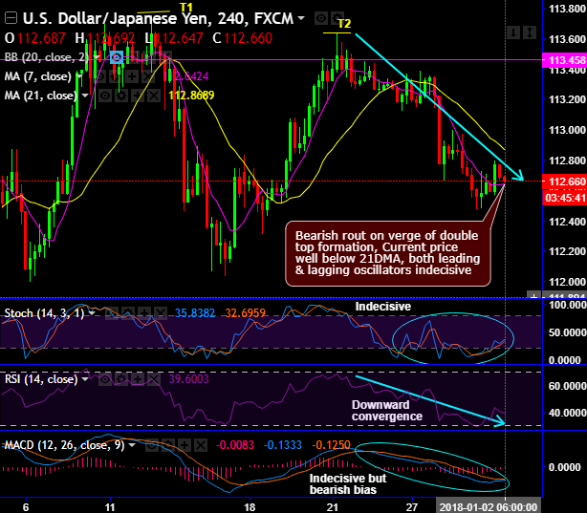Hide the MA (7, close) indicator via eye icon

pyautogui.click(x=99, y=76)
